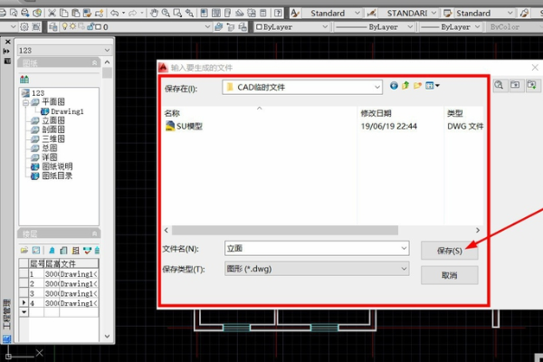Open the view menu icon in dialog
Viewport: 543px width, 362px height.
pyautogui.click(x=432, y=86)
